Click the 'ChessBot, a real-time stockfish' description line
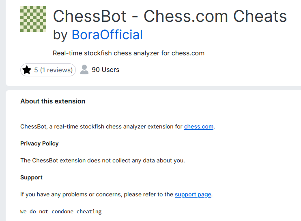 (x=101, y=126)
